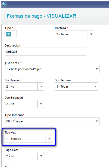This screenshot has width=109, height=167.
Task: Click the application icon in title bar
Action: [5, 4]
